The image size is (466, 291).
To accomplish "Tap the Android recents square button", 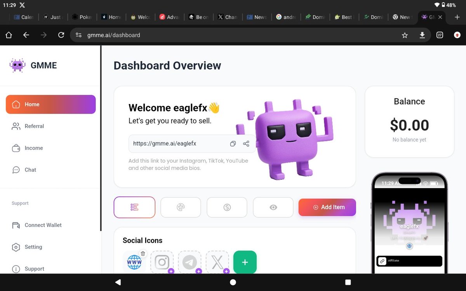I will click(348, 282).
